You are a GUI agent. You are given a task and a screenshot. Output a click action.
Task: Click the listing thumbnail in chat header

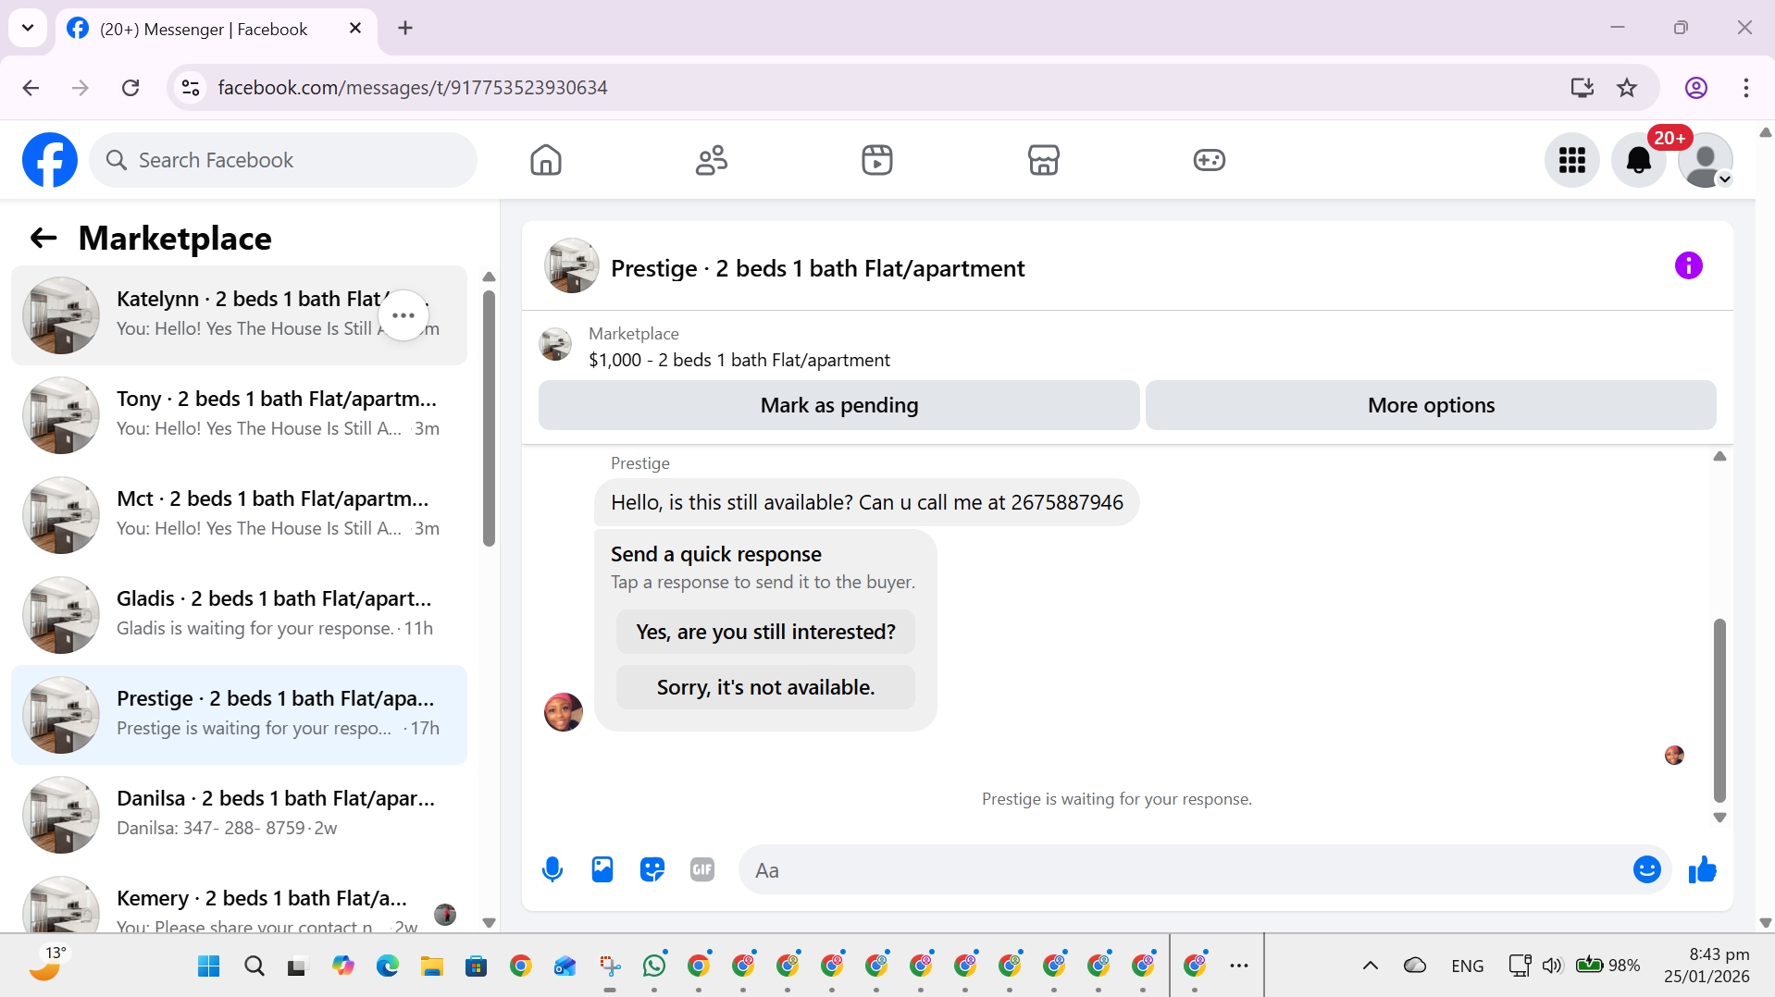[x=571, y=265]
